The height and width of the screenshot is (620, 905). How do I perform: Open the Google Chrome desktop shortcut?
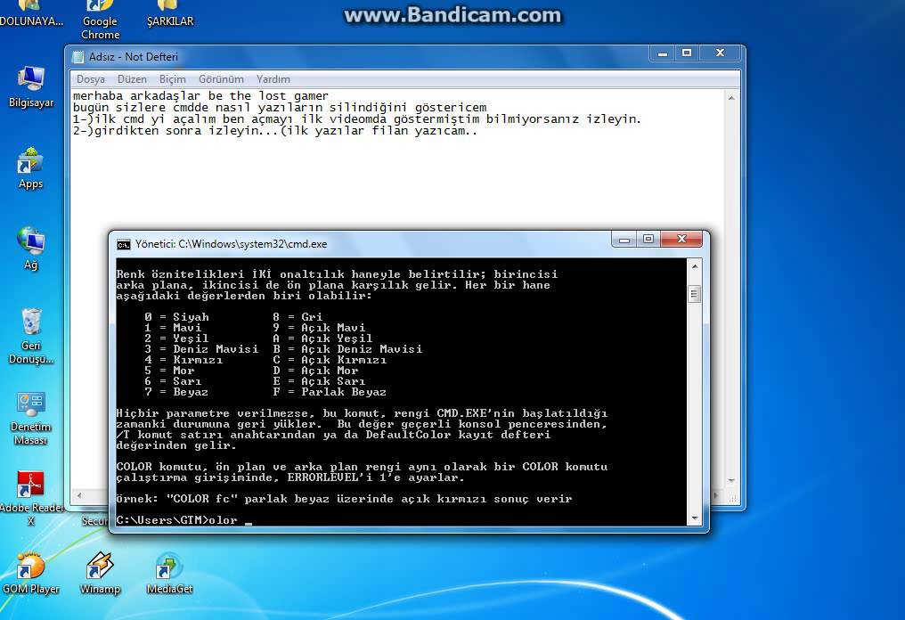point(100,20)
